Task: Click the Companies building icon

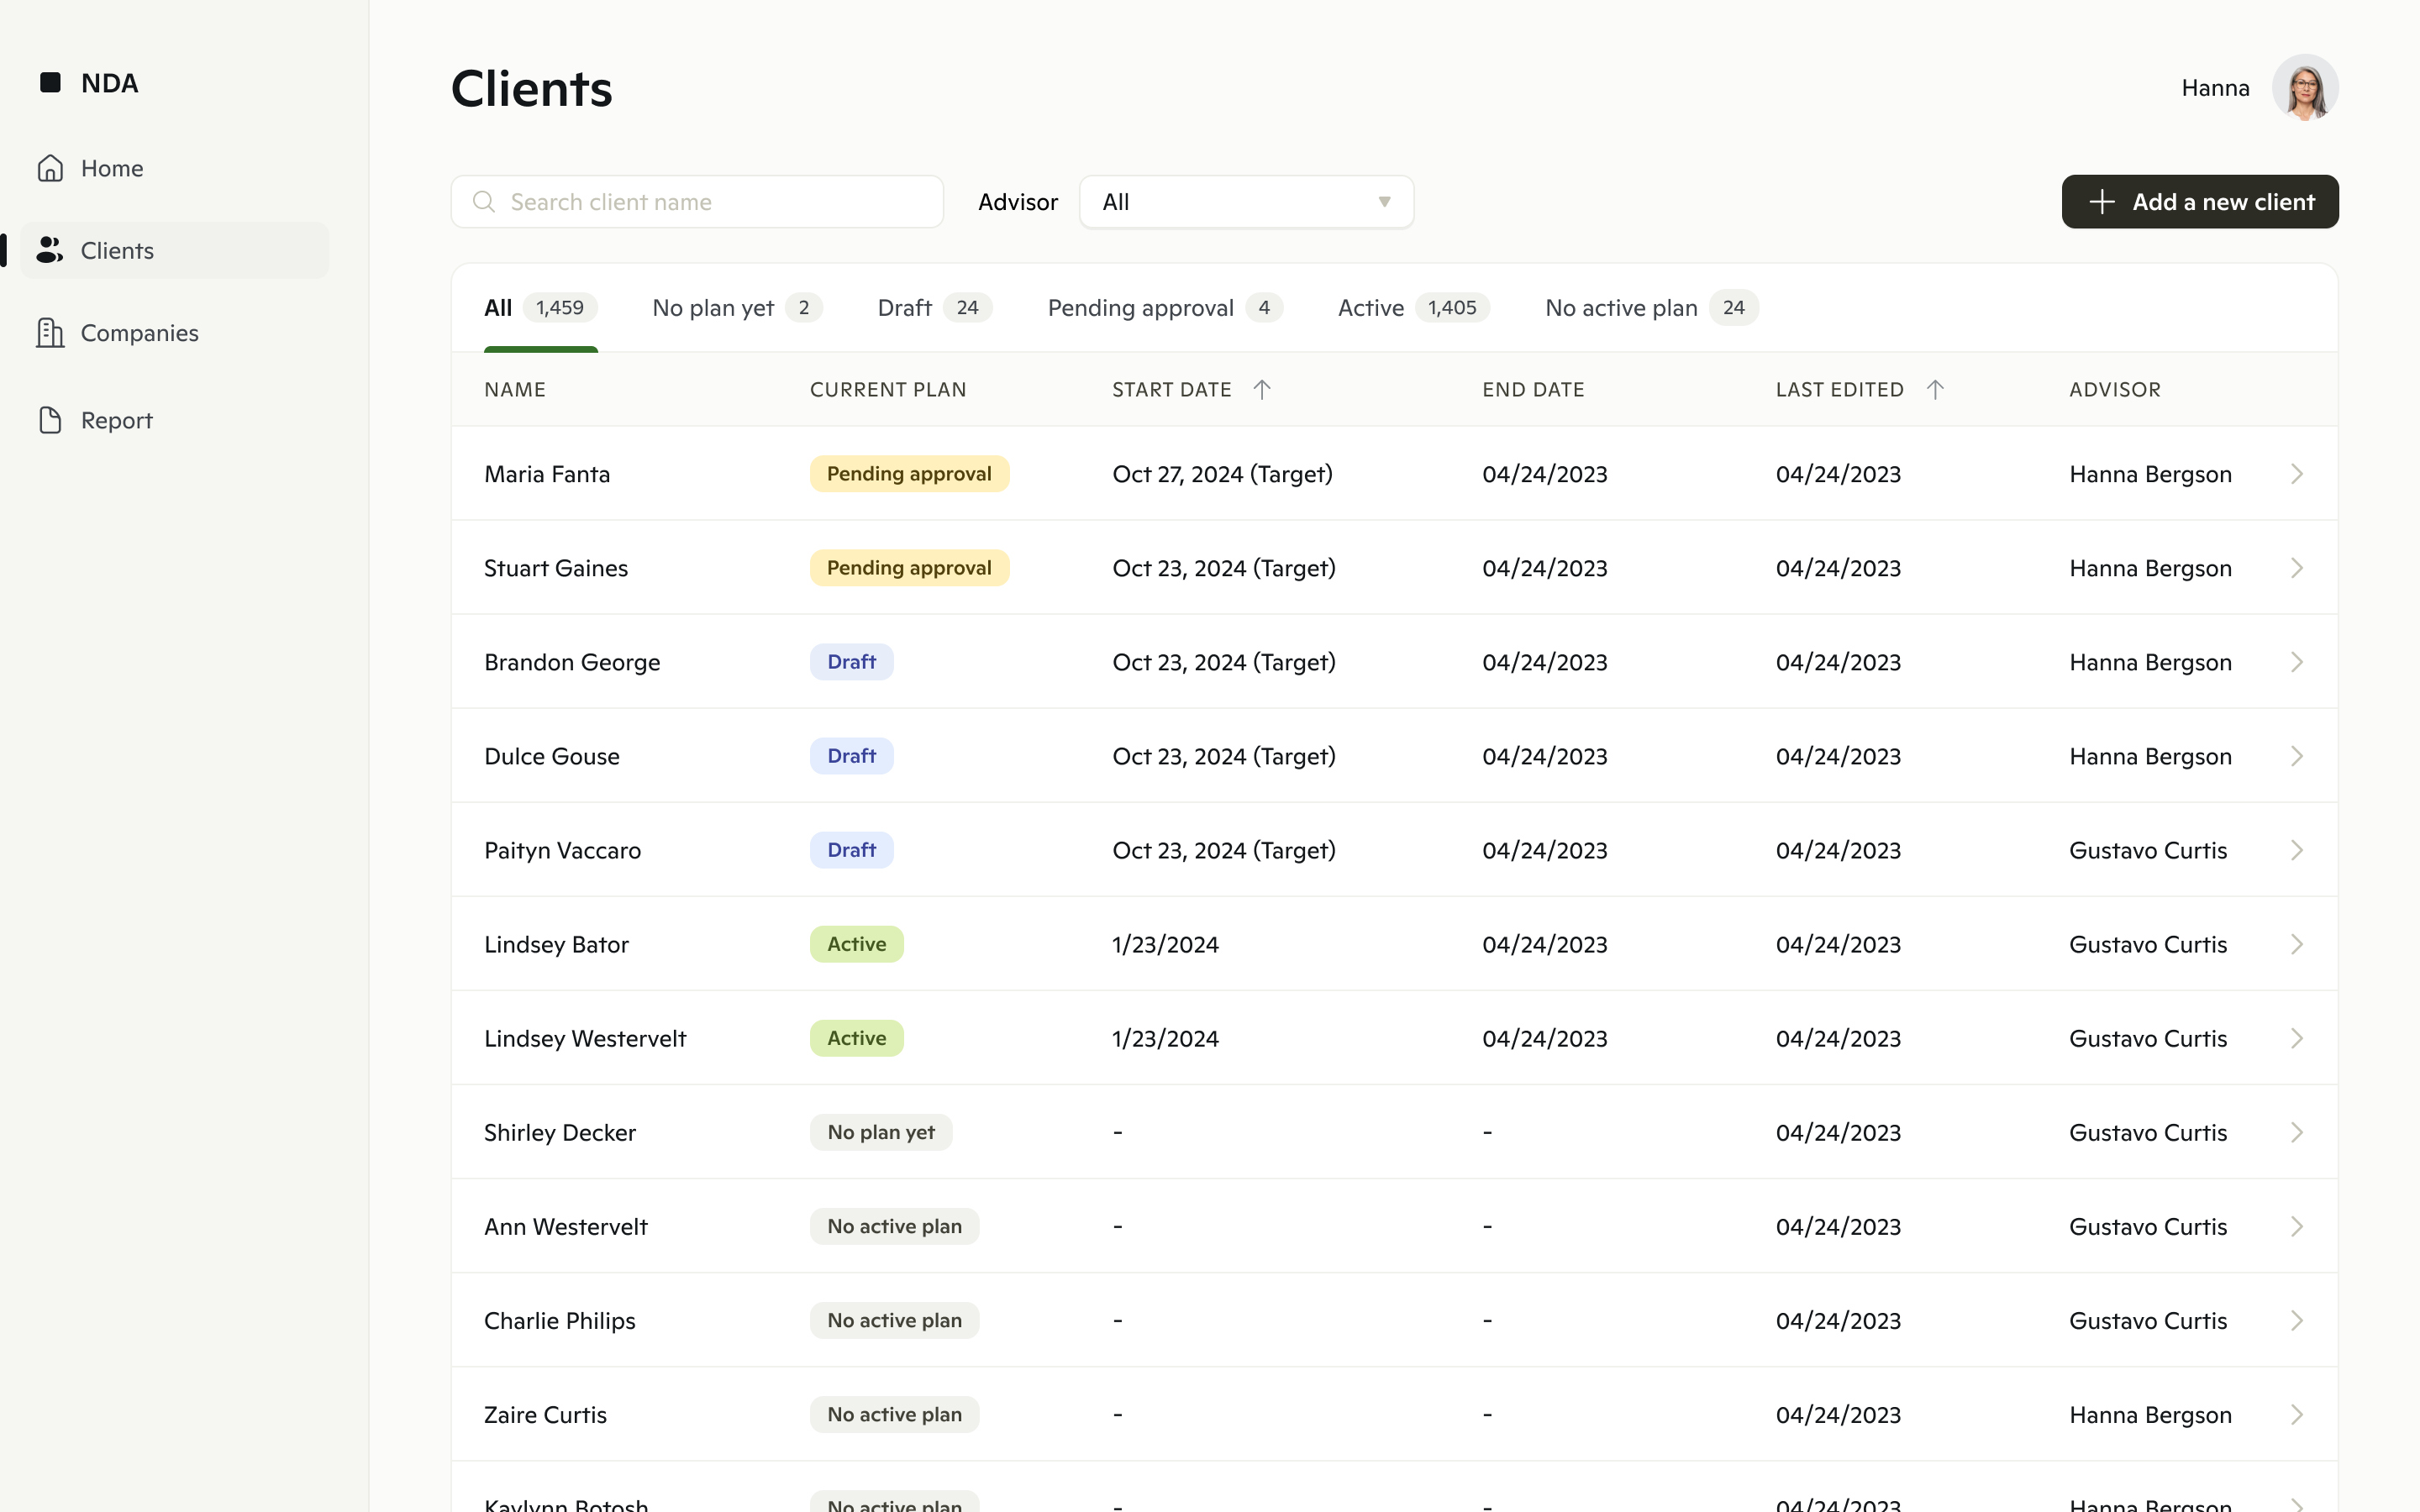Action: (50, 333)
